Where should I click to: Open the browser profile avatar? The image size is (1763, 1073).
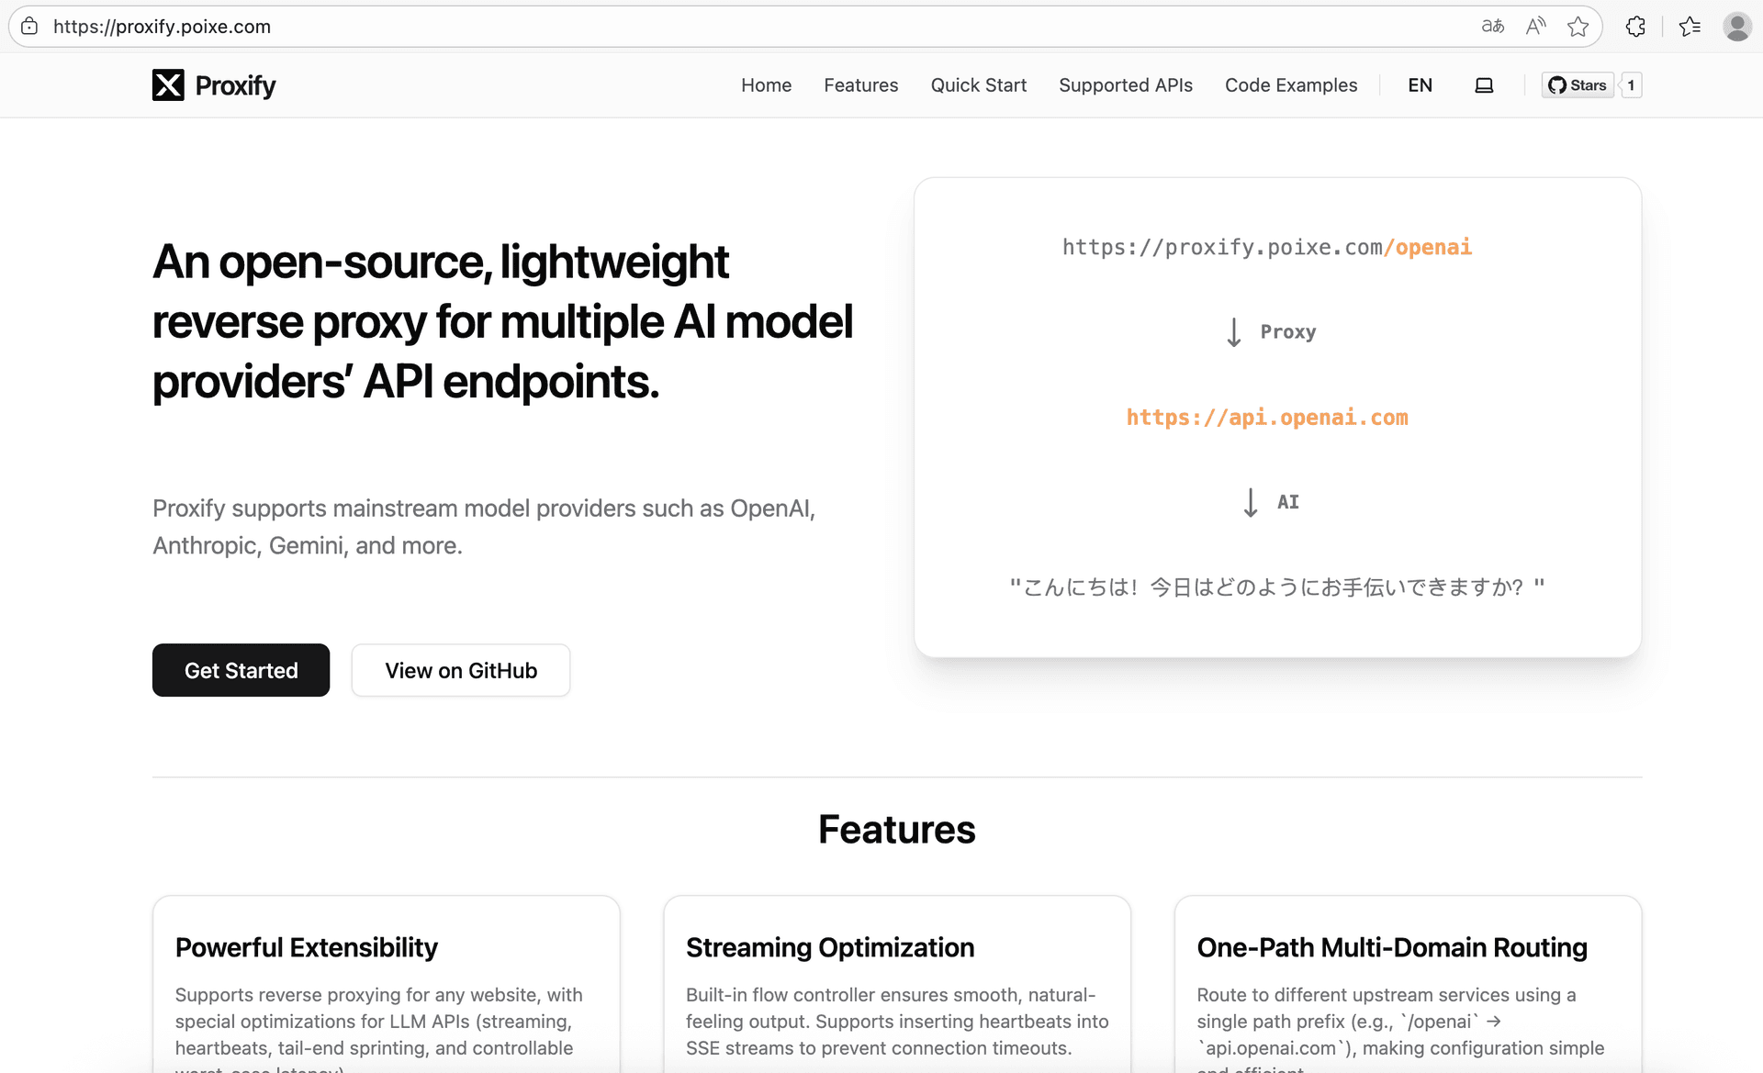[x=1737, y=27]
